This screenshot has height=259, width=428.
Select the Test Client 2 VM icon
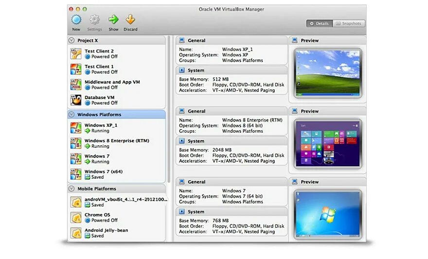point(76,54)
